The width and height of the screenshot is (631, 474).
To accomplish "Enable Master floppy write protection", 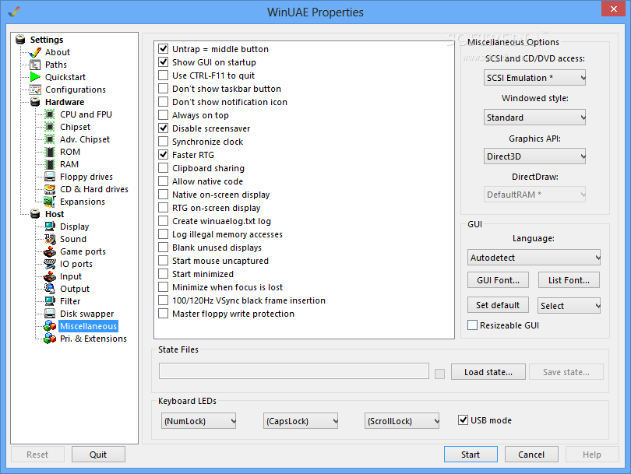I will click(x=163, y=314).
